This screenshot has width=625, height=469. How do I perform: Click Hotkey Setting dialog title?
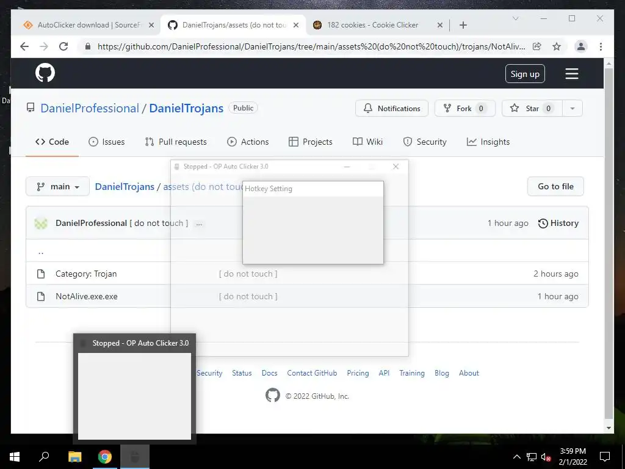[x=269, y=189]
